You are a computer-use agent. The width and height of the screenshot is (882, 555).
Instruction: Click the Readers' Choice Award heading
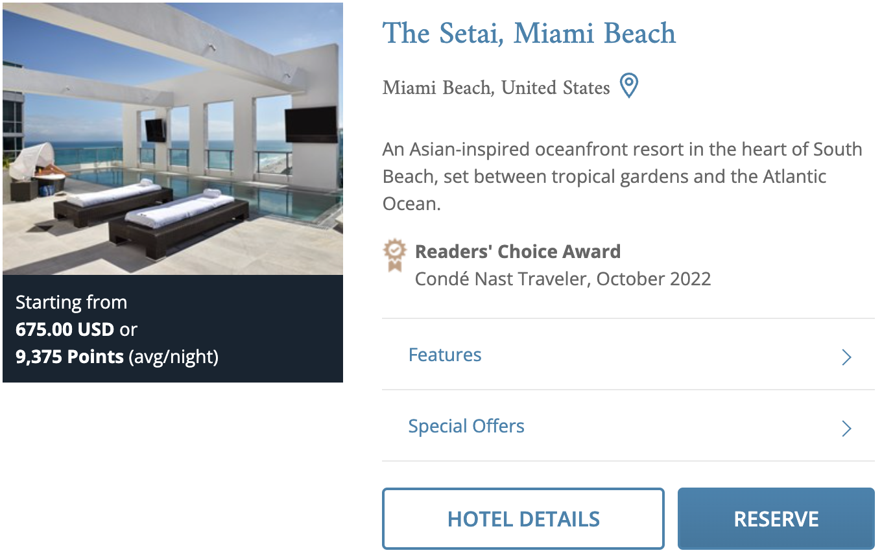click(518, 251)
